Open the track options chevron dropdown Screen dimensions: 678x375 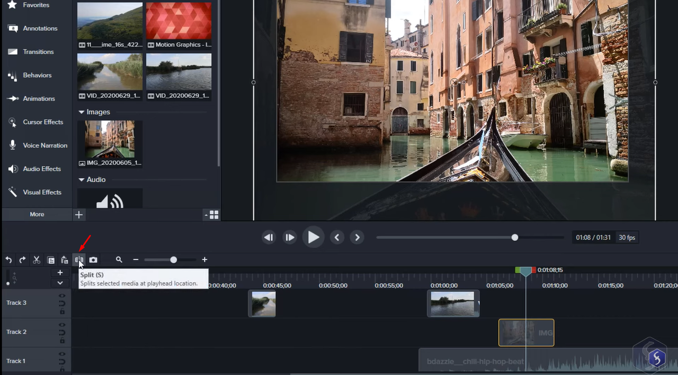[x=60, y=283]
